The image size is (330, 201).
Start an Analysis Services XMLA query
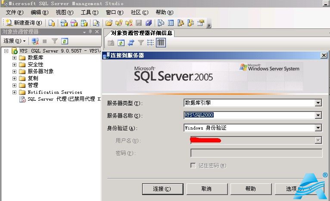coord(84,23)
